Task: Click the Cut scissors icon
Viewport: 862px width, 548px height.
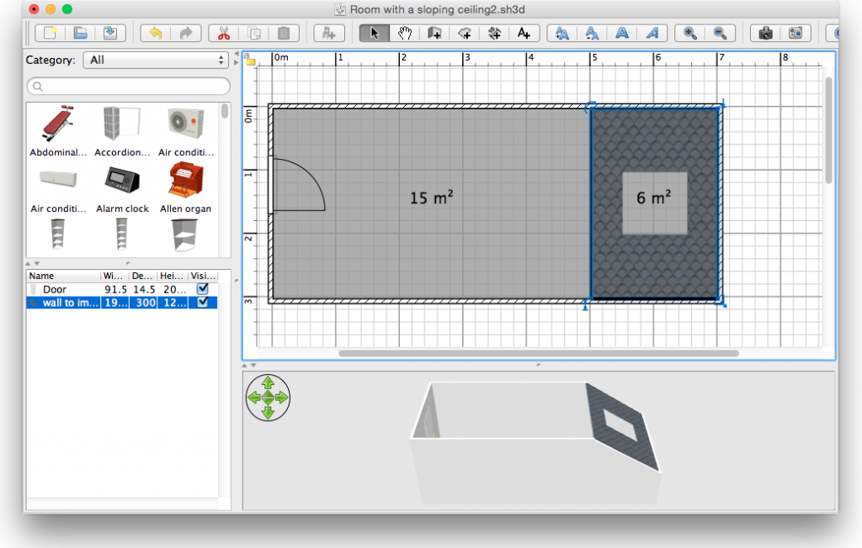Action: click(x=223, y=33)
